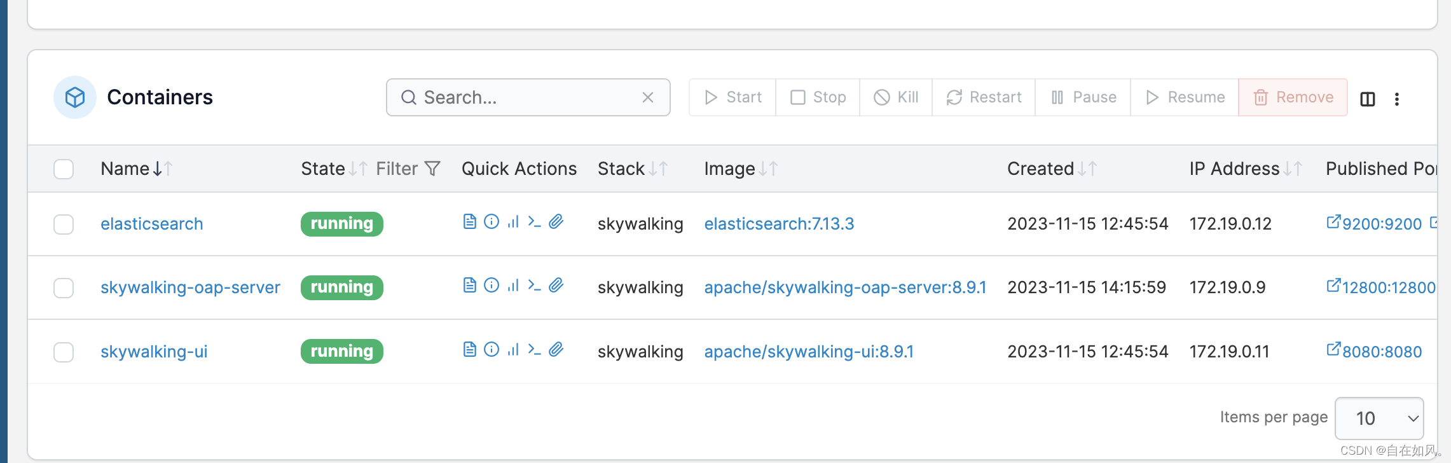Open image elasticsearch:7.13.3
The height and width of the screenshot is (463, 1451).
coord(779,224)
